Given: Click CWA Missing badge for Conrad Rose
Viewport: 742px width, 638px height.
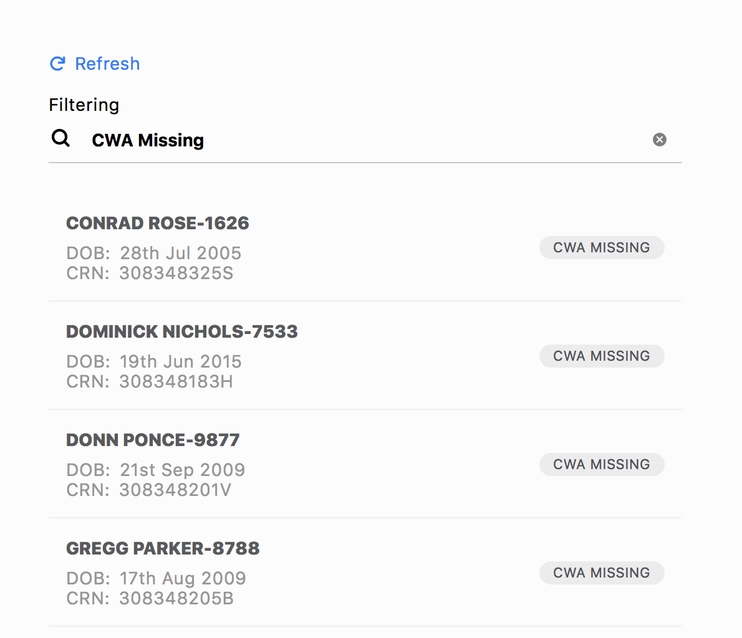Looking at the screenshot, I should [602, 247].
